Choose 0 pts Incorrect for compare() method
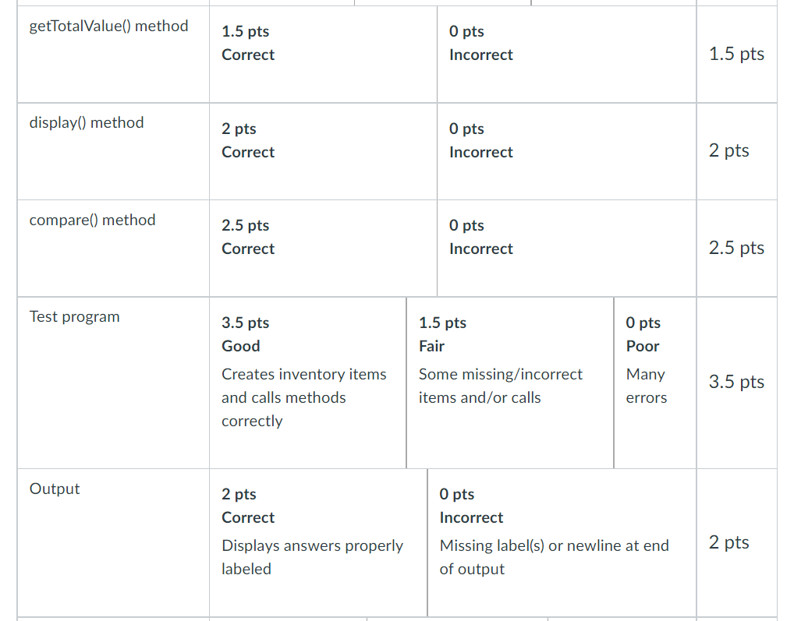 tap(566, 249)
